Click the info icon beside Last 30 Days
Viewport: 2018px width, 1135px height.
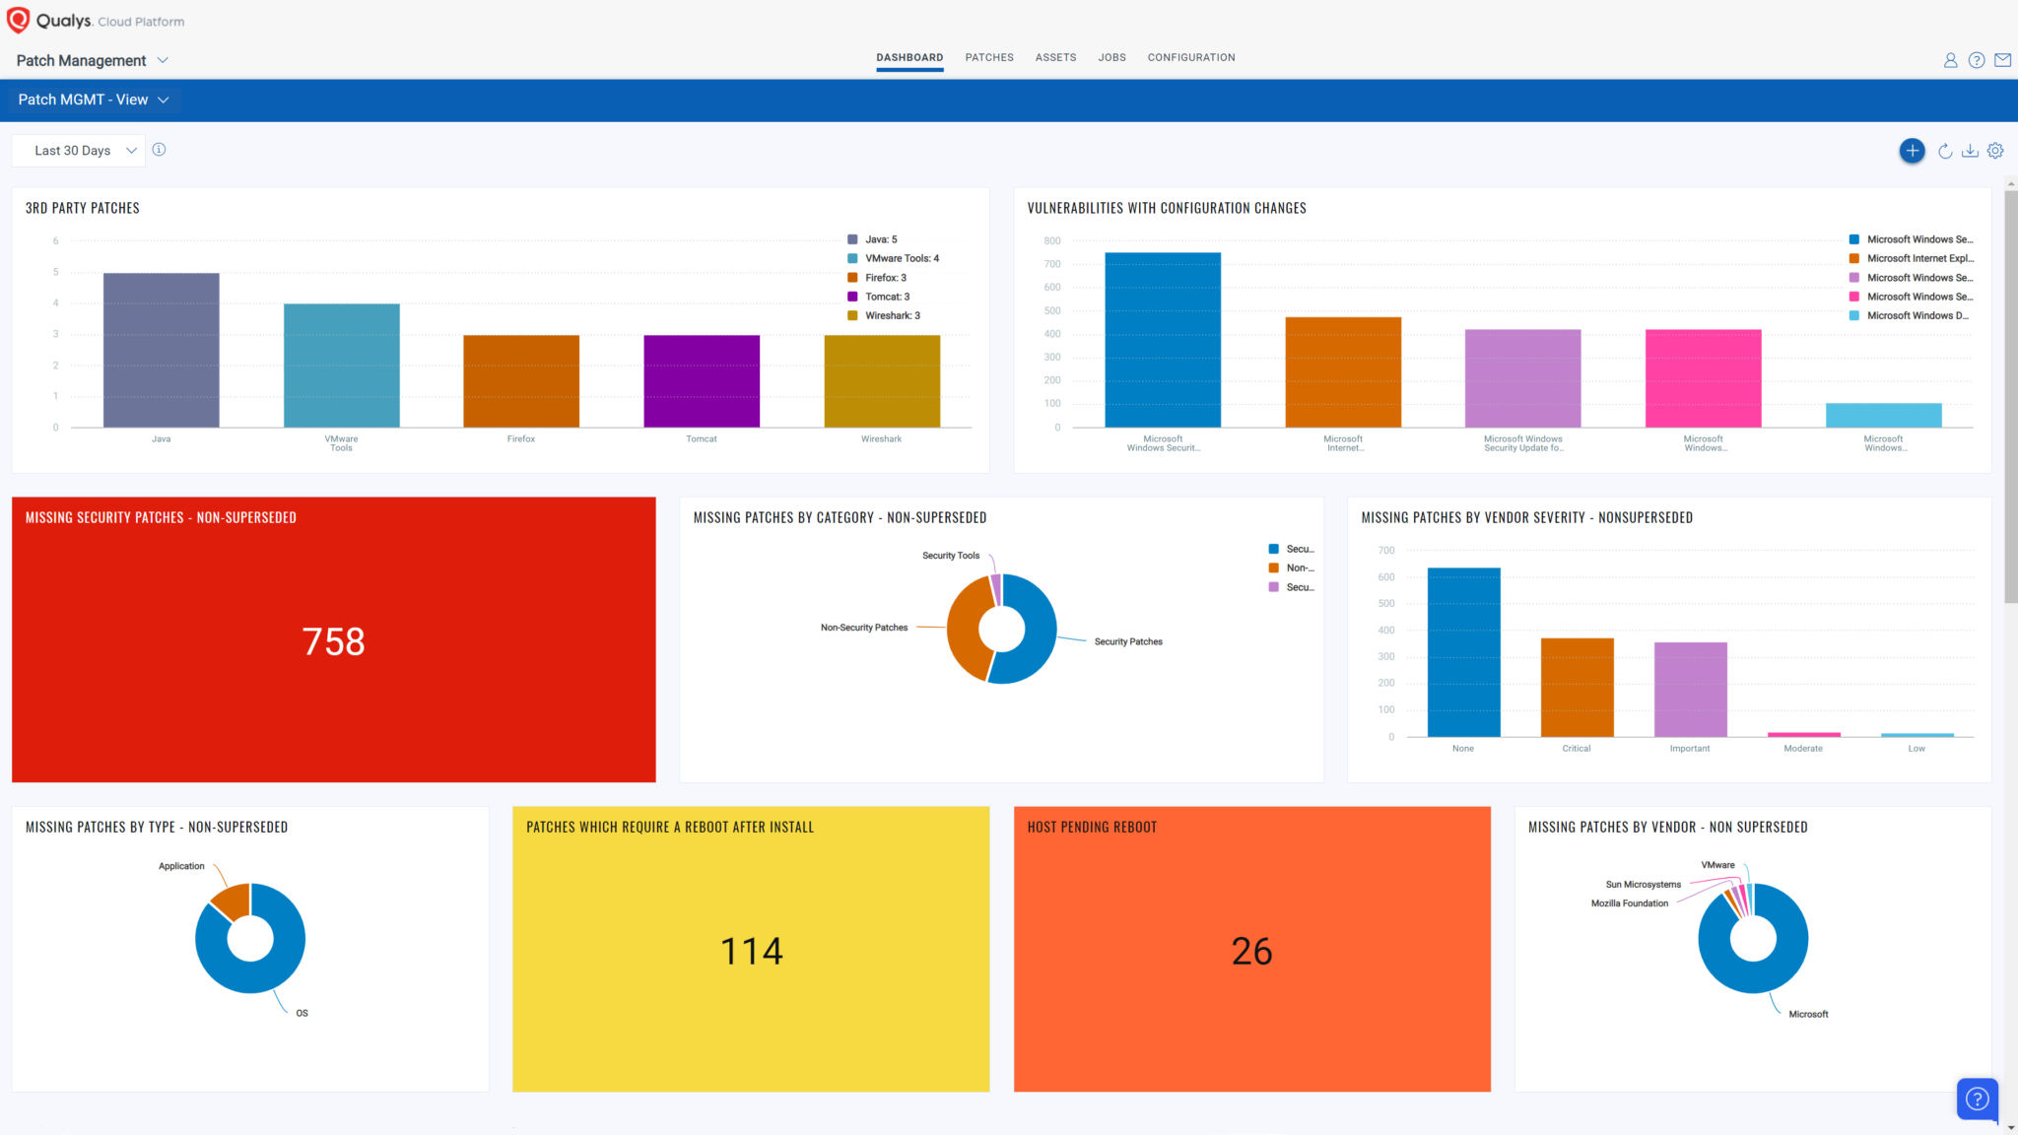click(160, 150)
